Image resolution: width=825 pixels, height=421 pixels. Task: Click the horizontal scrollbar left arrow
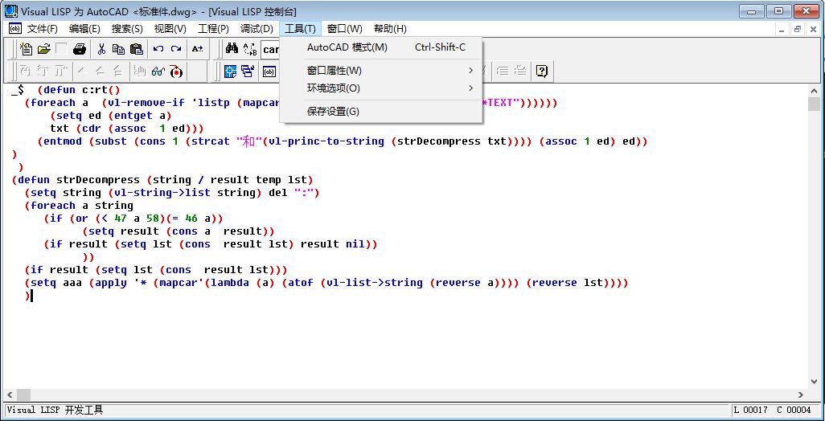pos(10,394)
